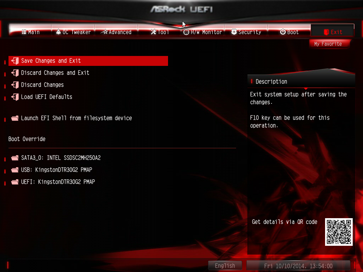
Task: Go to the Tool tab
Action: 160,32
